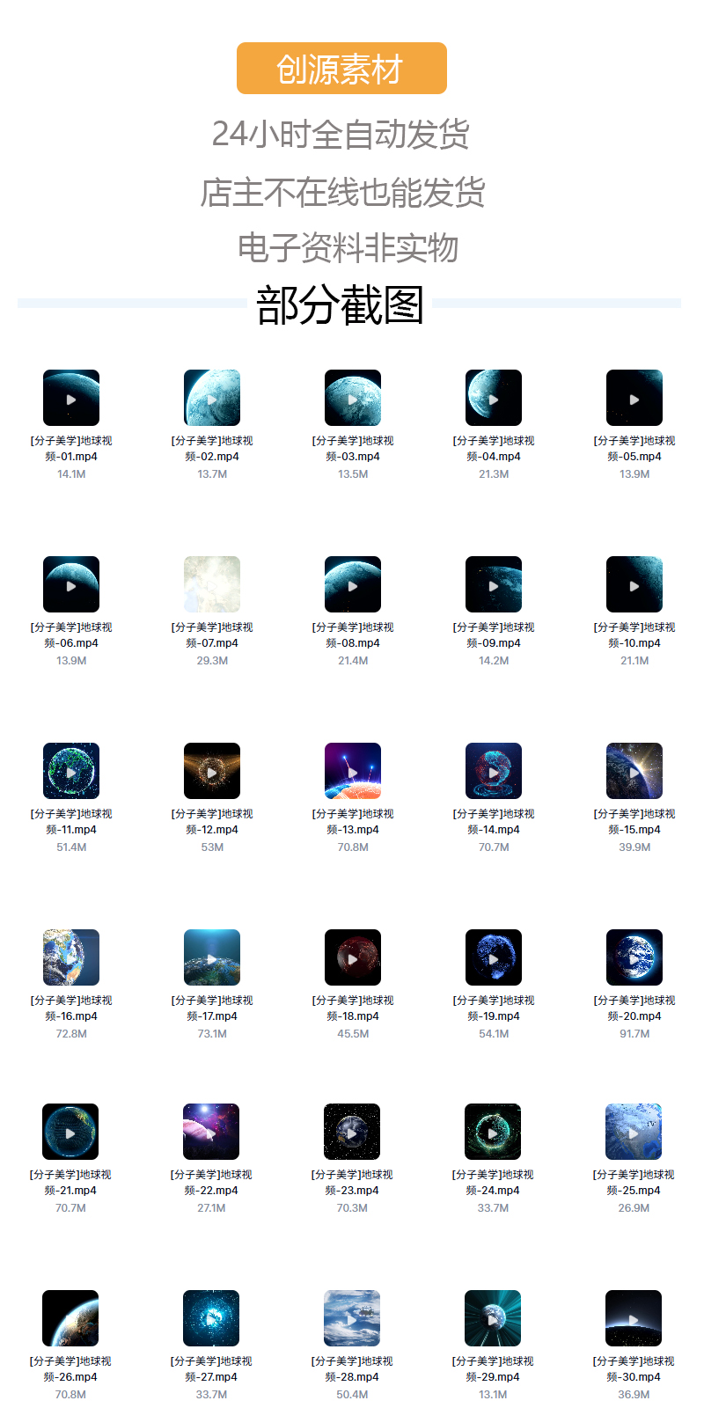Click the 39.9M file size label
Screen dimensions: 704x1408
pyautogui.click(x=634, y=847)
